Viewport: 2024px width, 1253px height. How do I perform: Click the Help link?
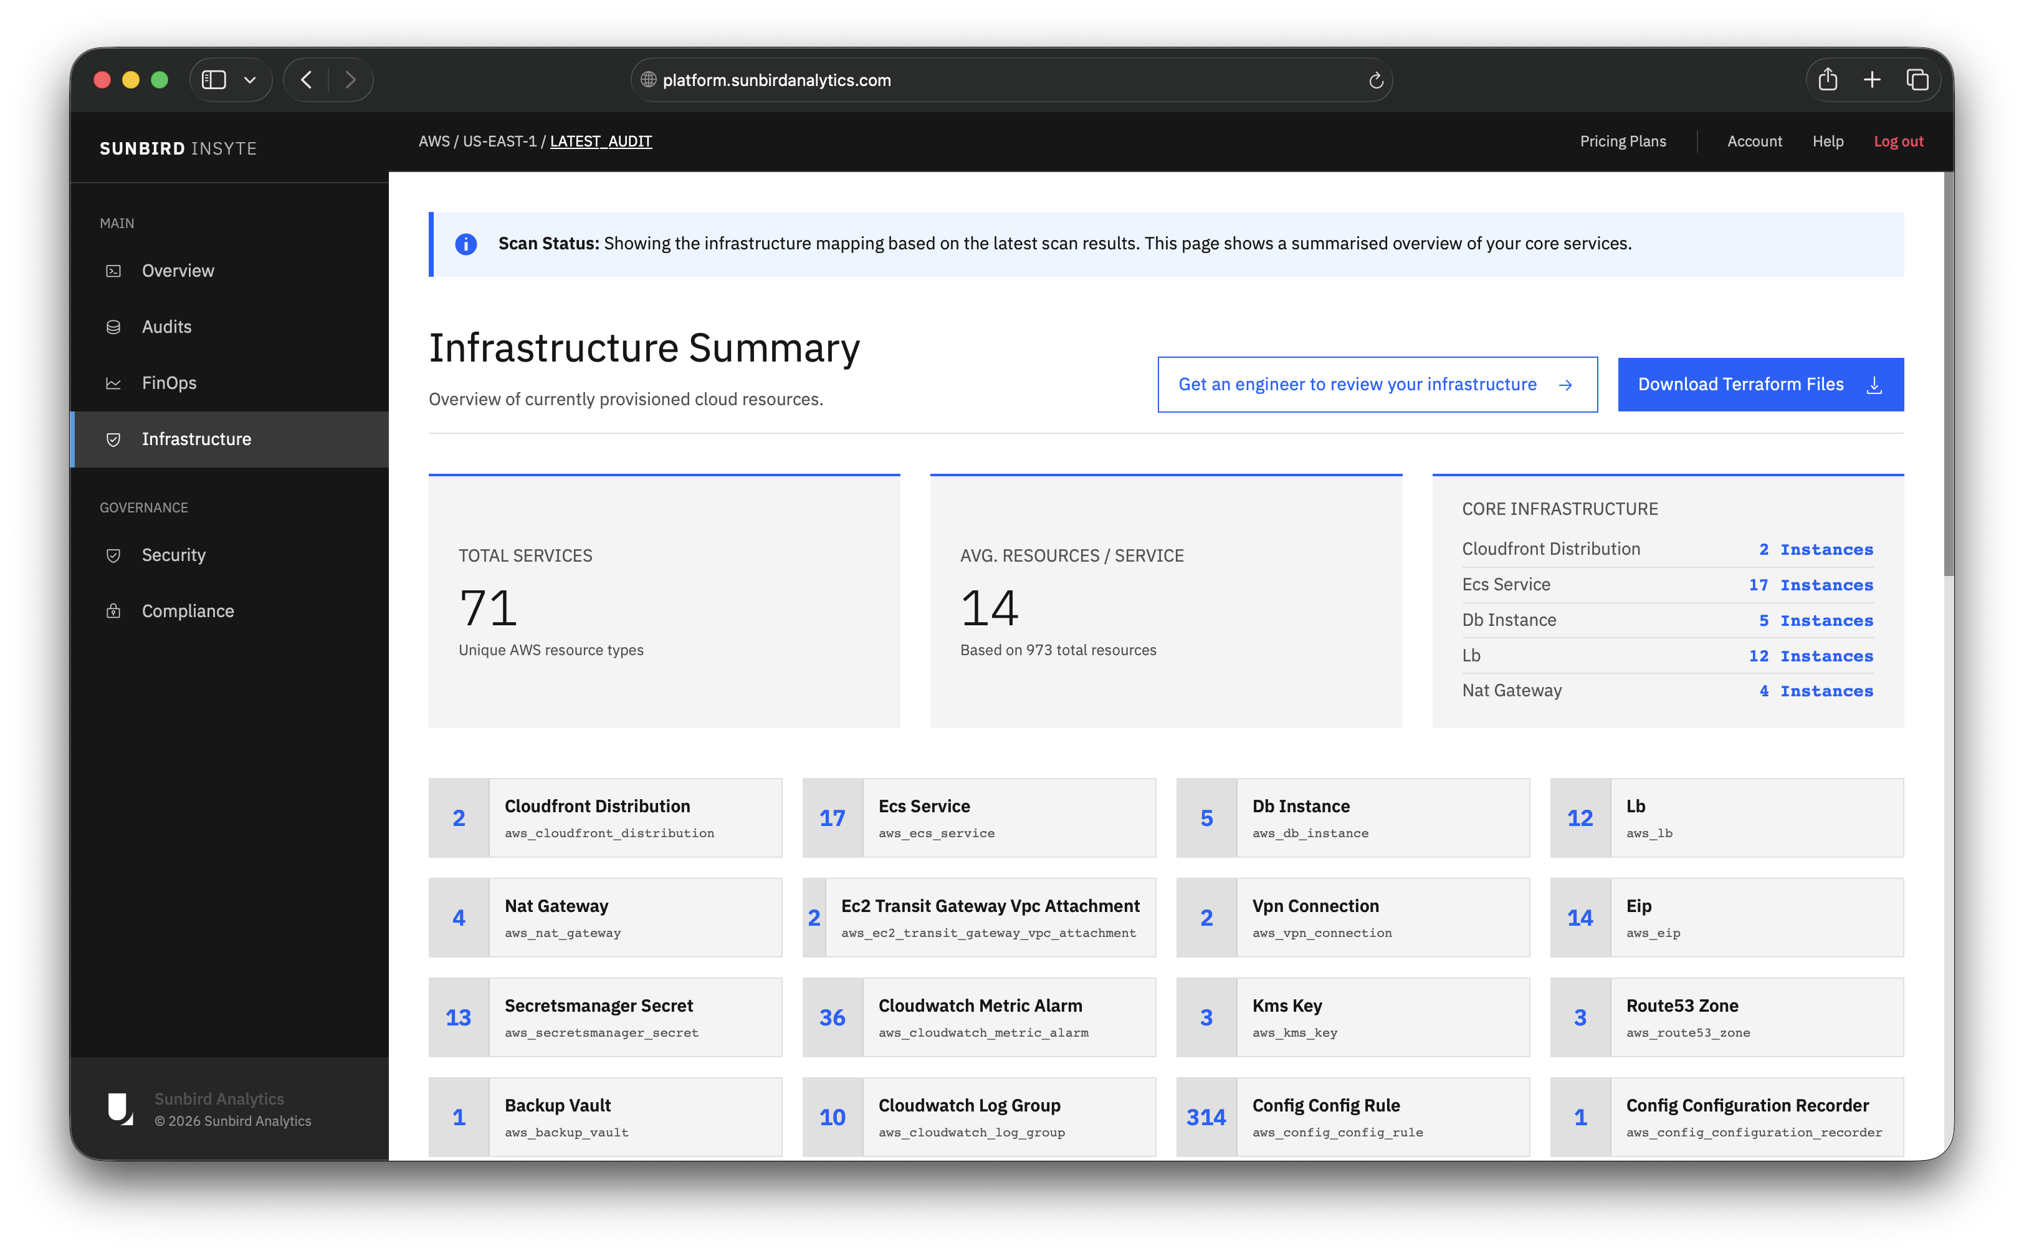click(1828, 141)
